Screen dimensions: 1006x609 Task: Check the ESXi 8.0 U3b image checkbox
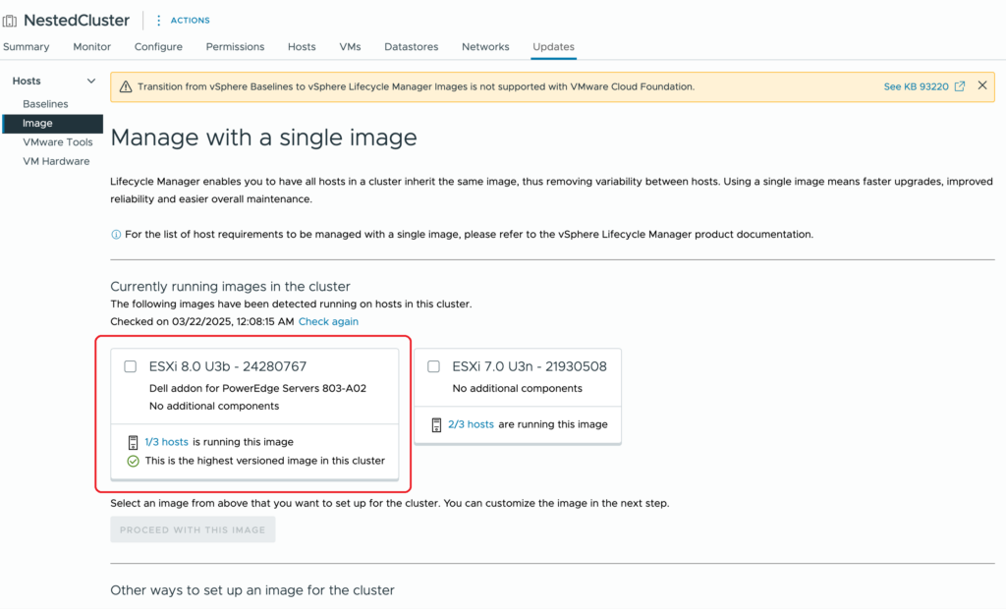click(131, 366)
